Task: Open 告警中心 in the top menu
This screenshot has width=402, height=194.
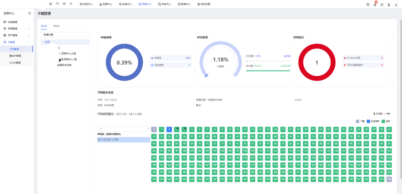Action: [x=106, y=4]
